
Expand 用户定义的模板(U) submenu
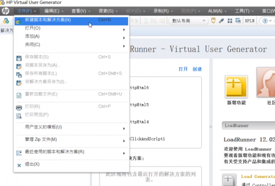72,127
